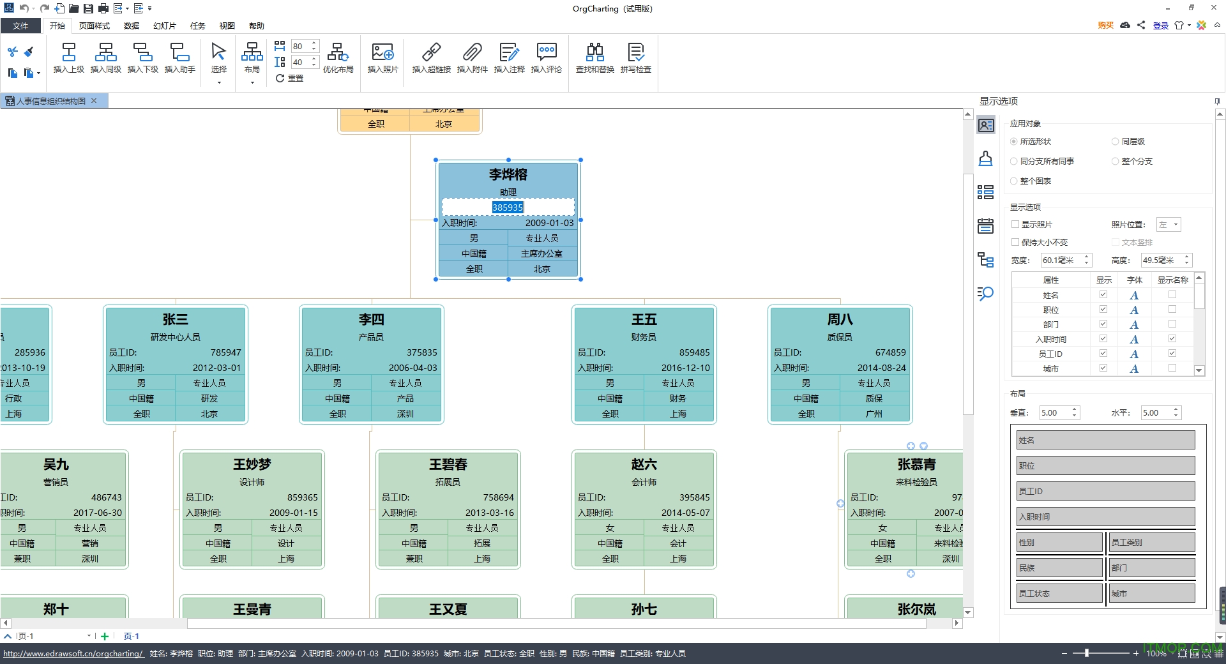Screen dimensions: 1226x664
Task: Switch to the 数据 ribbon tab
Action: coord(132,26)
